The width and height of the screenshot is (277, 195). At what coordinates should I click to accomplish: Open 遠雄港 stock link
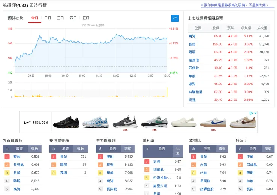point(194,60)
